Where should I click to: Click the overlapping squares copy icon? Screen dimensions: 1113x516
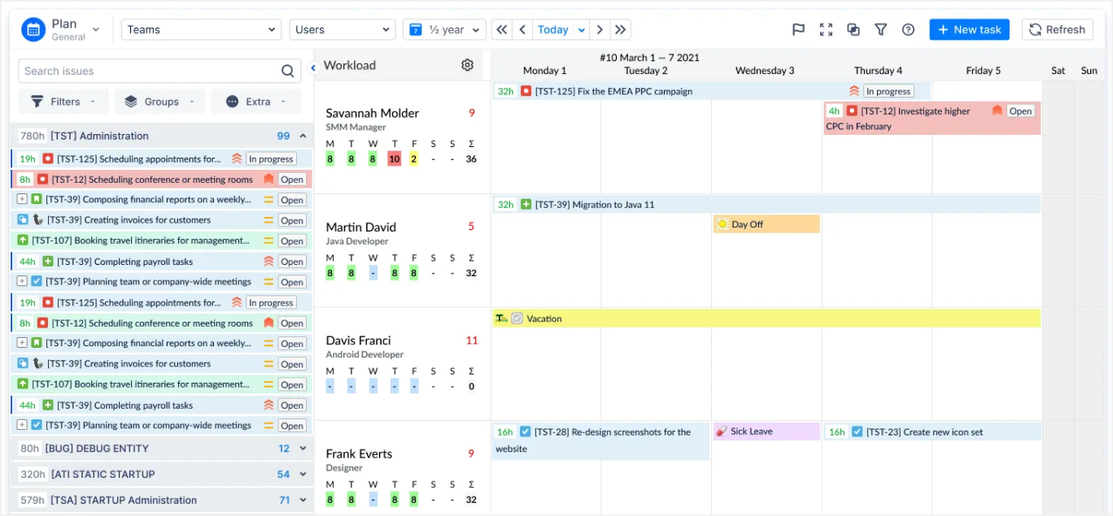[x=853, y=30]
